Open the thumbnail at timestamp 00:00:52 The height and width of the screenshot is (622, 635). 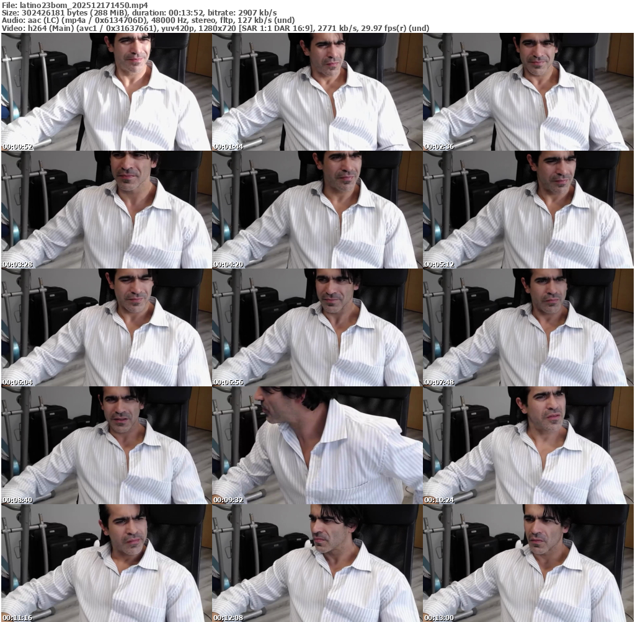[x=106, y=92]
